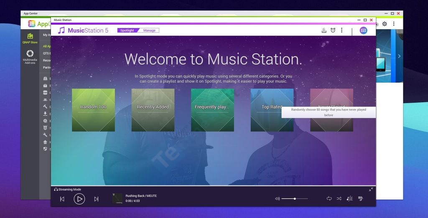Toggle repeat mode in player bar

click(x=329, y=199)
